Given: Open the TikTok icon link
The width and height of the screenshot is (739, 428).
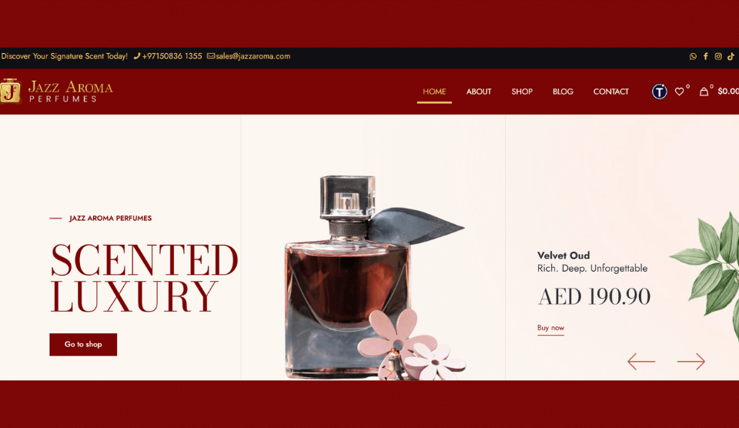Looking at the screenshot, I should 731,56.
